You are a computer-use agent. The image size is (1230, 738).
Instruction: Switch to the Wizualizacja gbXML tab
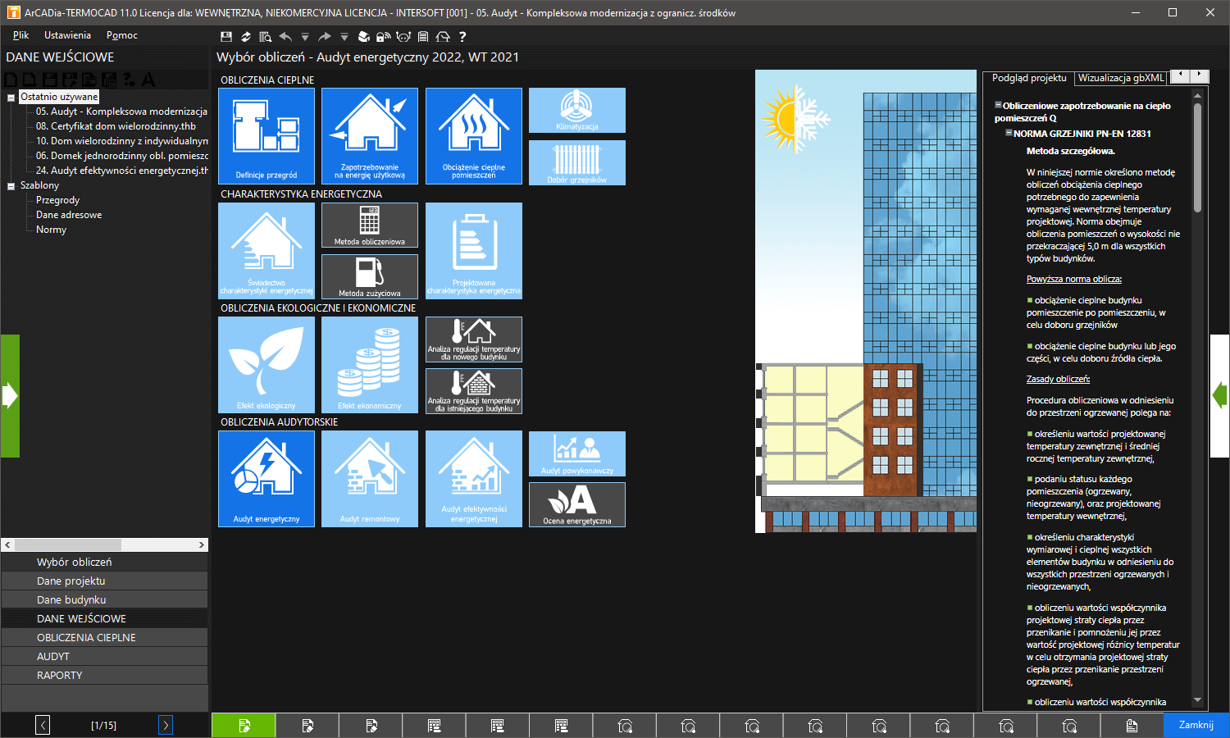click(x=1121, y=78)
